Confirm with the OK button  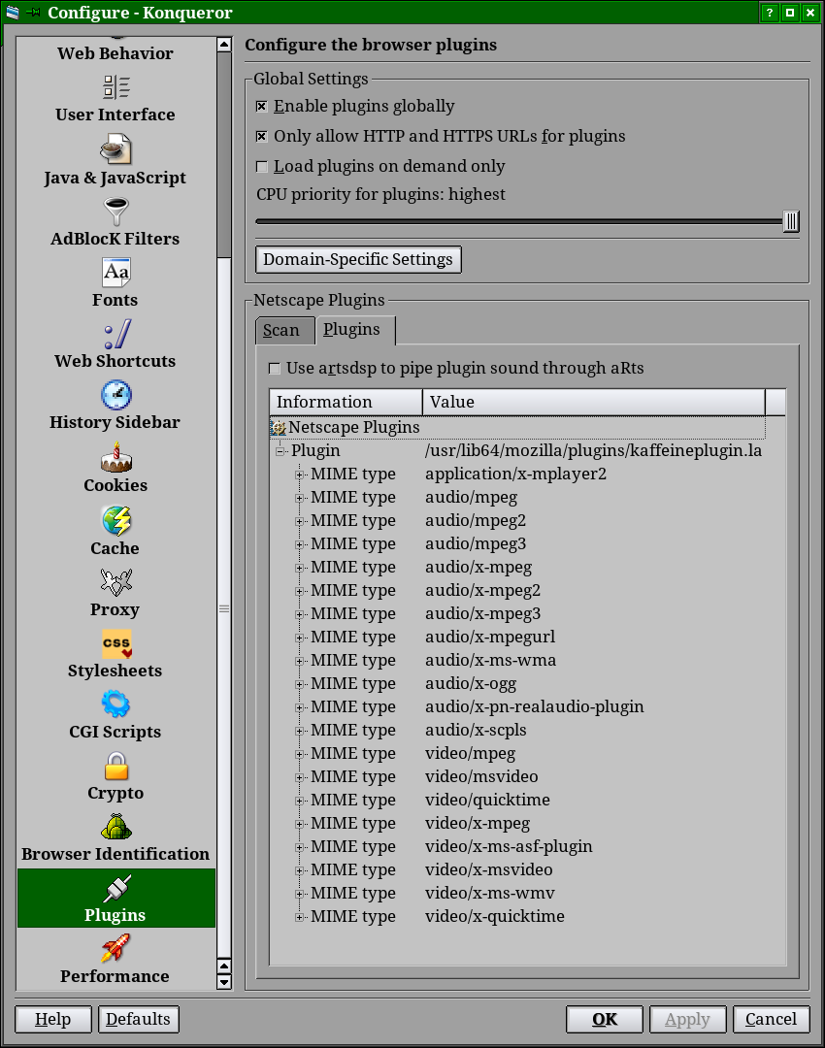point(605,1019)
